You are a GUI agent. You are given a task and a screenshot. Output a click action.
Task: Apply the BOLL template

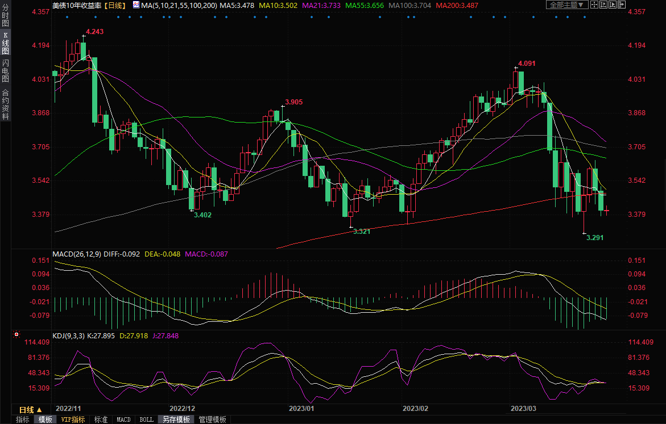pyautogui.click(x=146, y=419)
